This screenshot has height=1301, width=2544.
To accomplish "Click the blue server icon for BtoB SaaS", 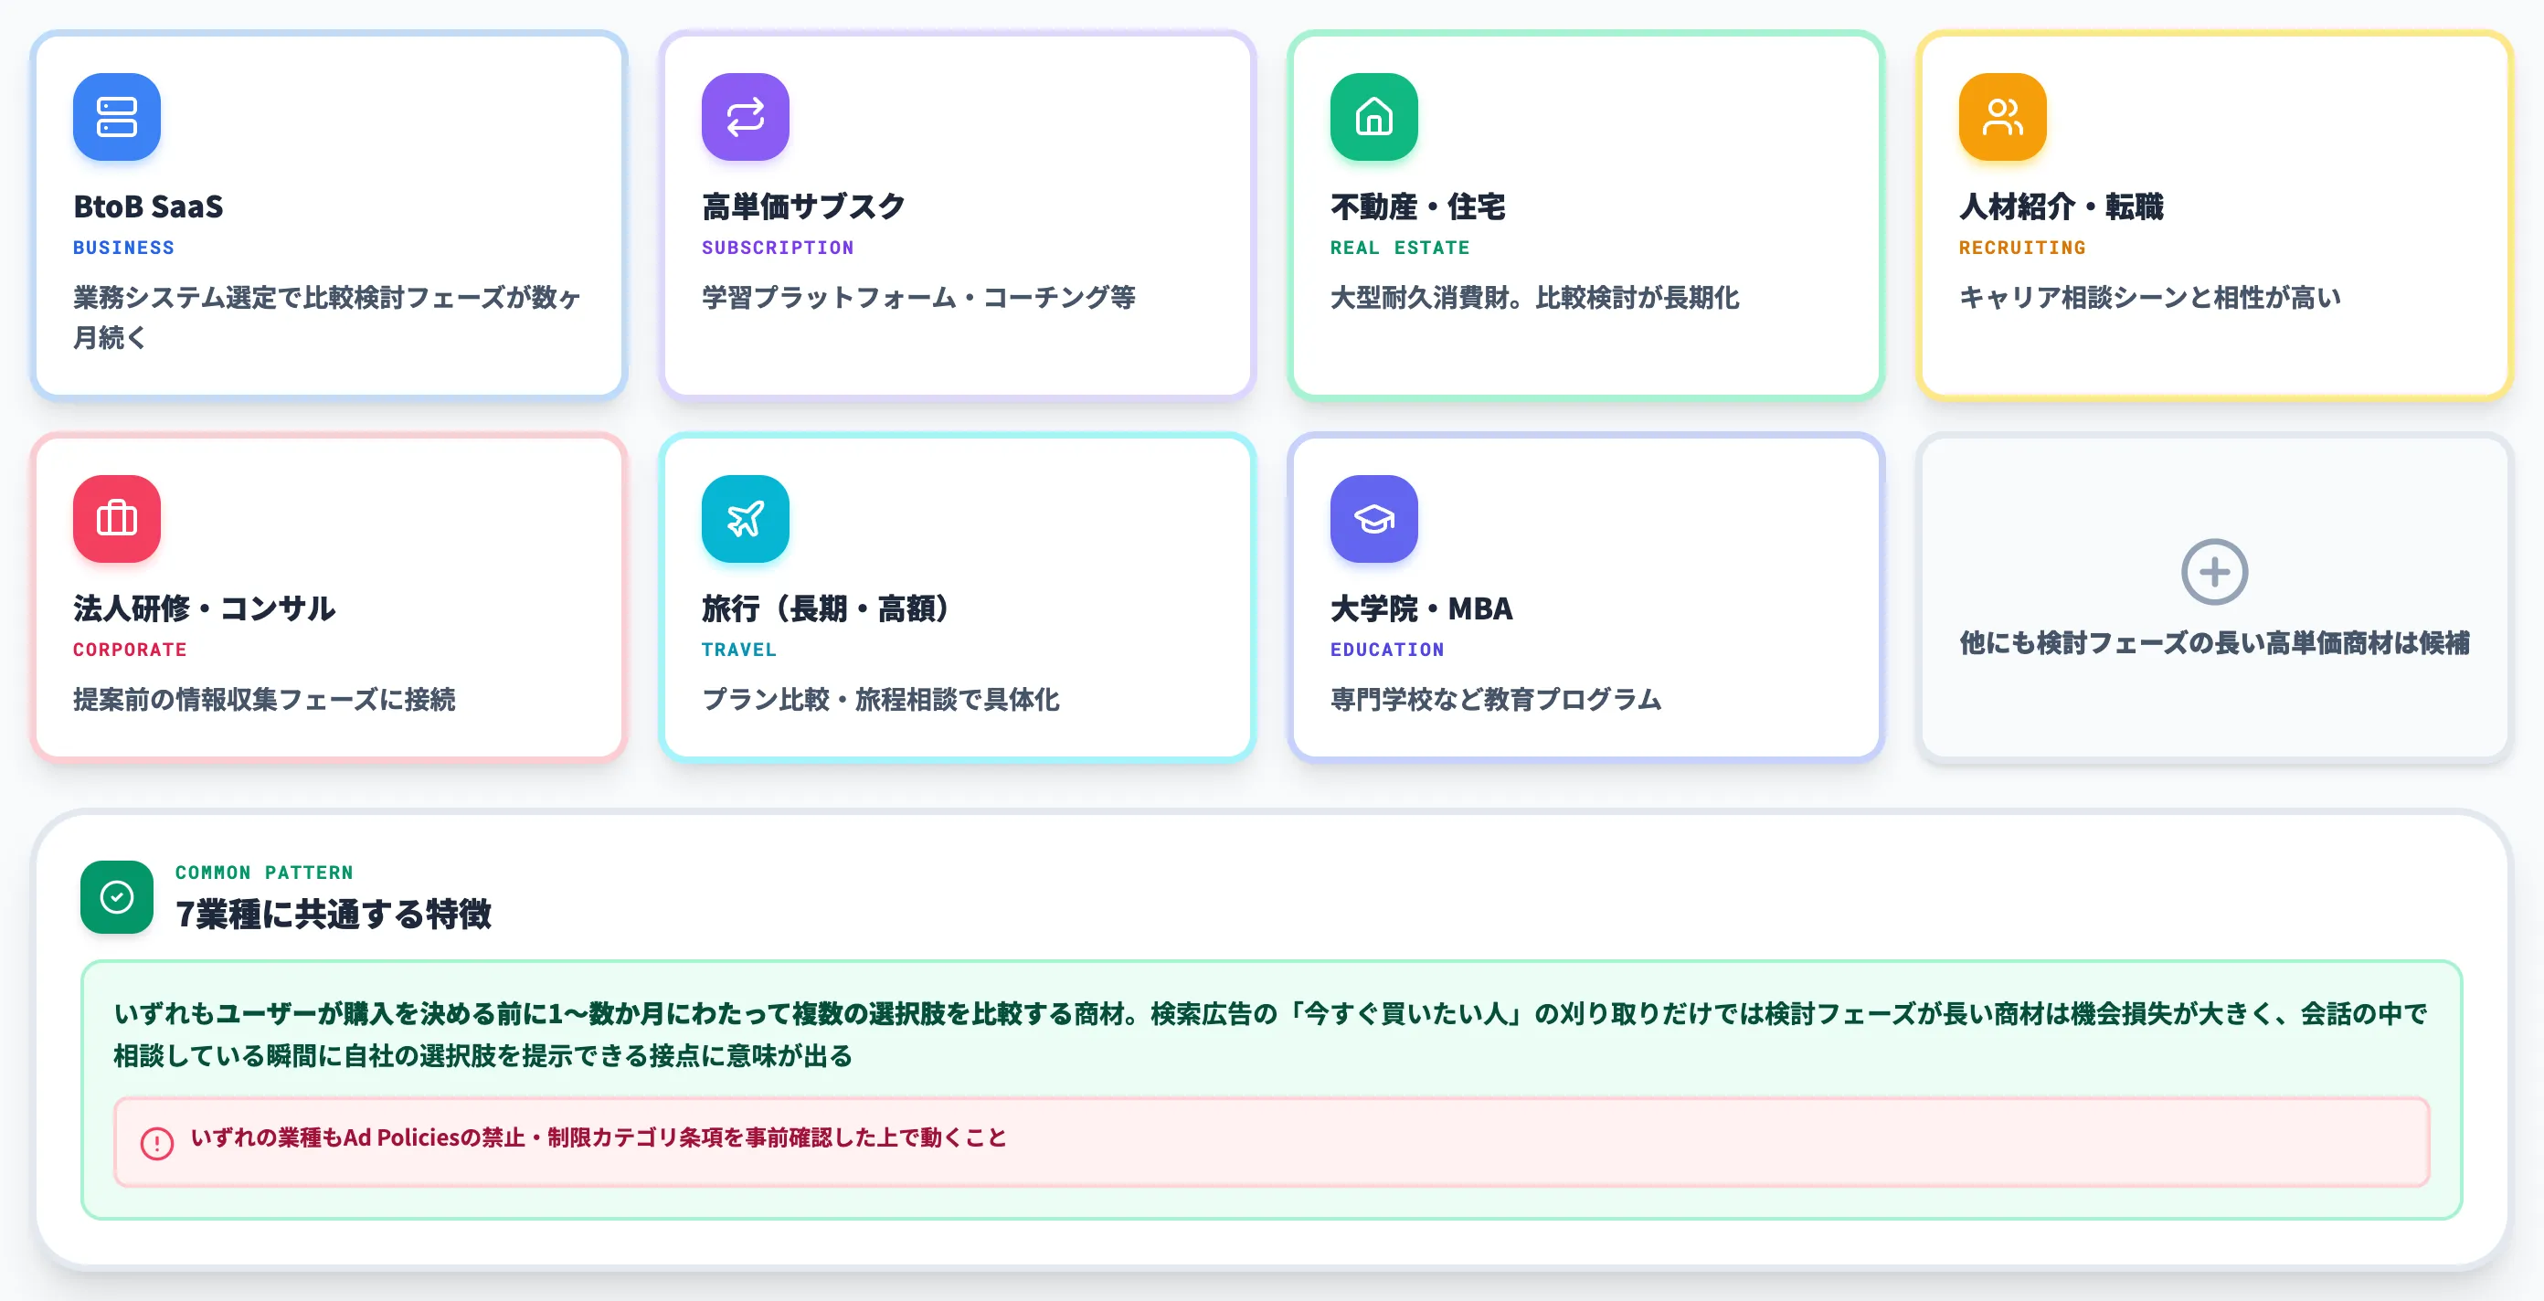I will (x=117, y=116).
